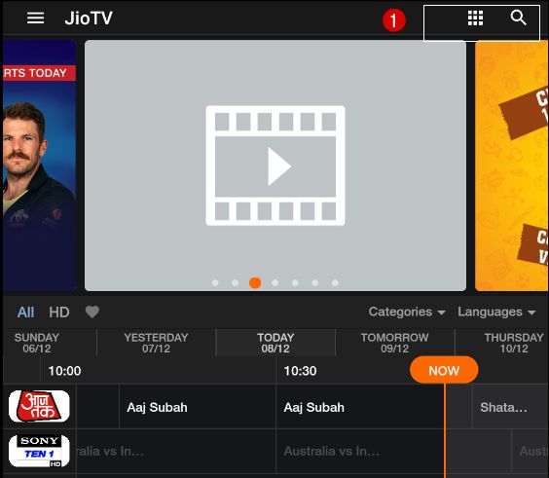Open upcoming Shata... program on Aaj Tak
This screenshot has width=549, height=478.
(510, 407)
